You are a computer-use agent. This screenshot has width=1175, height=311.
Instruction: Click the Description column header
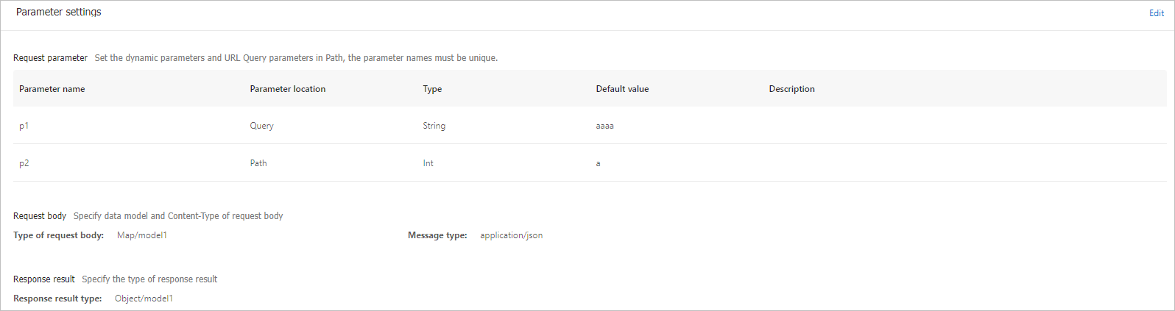(x=792, y=89)
